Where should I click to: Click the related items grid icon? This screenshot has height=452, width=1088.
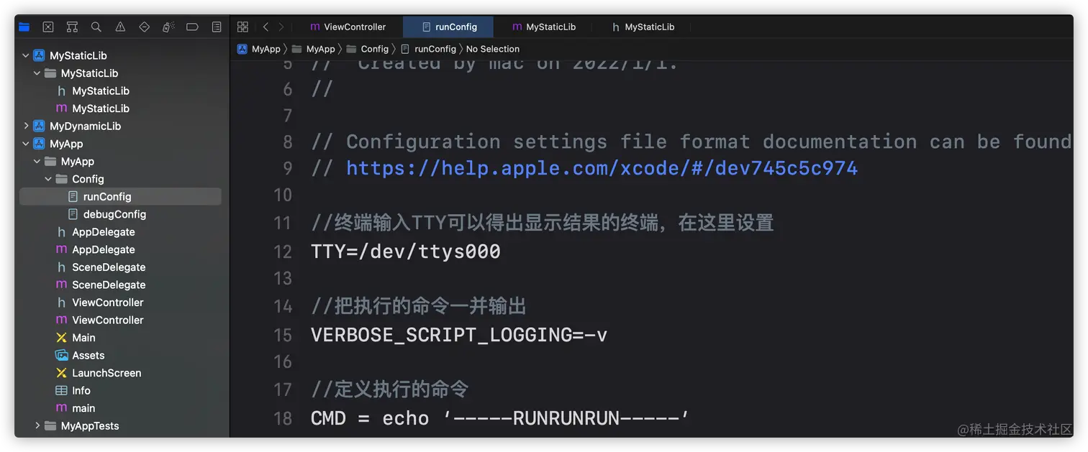(x=242, y=27)
